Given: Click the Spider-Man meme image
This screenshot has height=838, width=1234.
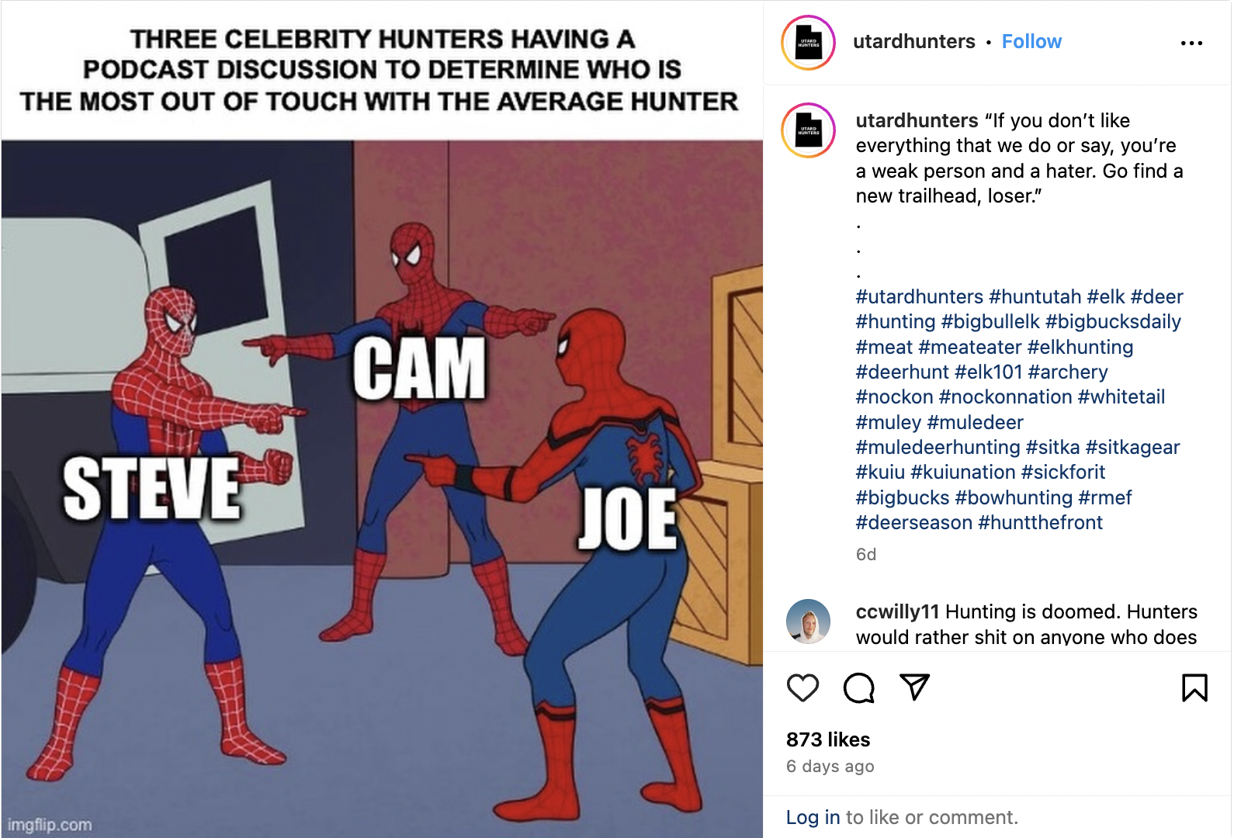Looking at the screenshot, I should [x=382, y=481].
